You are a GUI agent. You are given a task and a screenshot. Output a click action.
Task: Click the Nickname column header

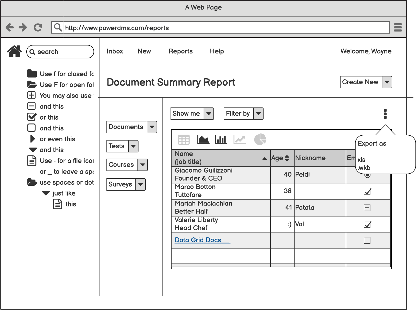click(x=320, y=158)
